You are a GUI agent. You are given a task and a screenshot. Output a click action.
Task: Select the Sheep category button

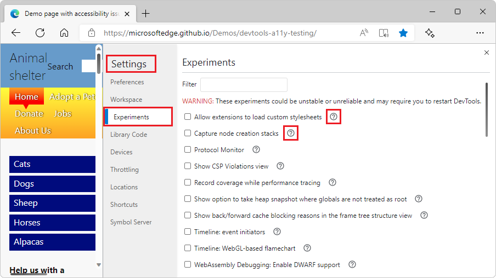click(x=52, y=203)
